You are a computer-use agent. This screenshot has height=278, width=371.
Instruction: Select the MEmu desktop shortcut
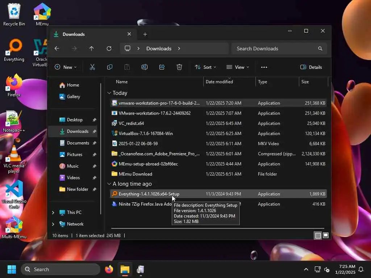(x=42, y=14)
